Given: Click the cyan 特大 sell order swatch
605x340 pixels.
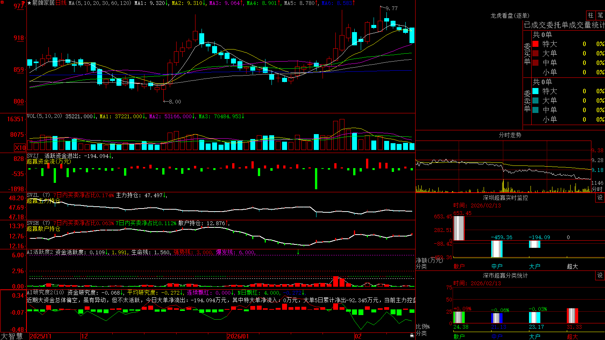Looking at the screenshot, I should pyautogui.click(x=535, y=91).
